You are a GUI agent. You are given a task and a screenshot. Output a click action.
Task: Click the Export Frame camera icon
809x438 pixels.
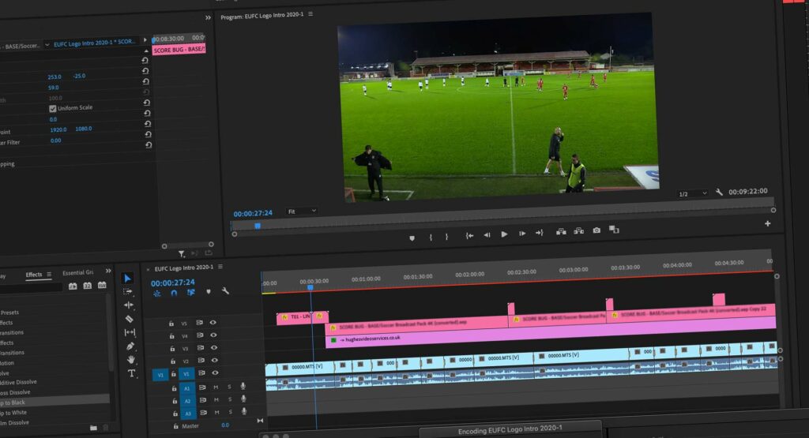tap(596, 232)
